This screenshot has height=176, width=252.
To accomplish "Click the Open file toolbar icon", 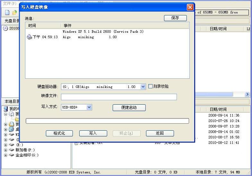I will pos(14,13).
